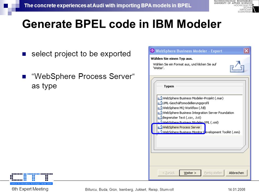Close the WebSphere Business Modeler Export dialog

(246, 51)
